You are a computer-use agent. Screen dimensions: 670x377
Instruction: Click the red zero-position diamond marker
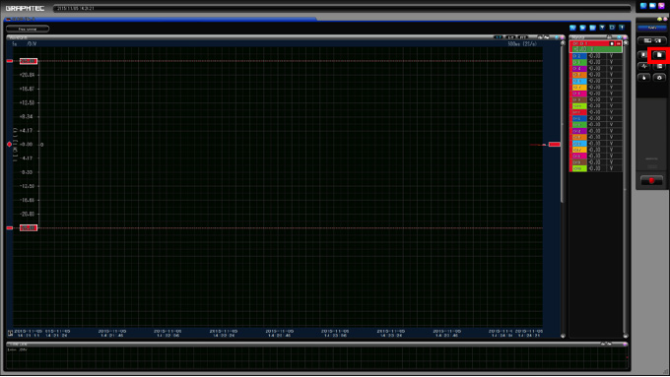9,145
